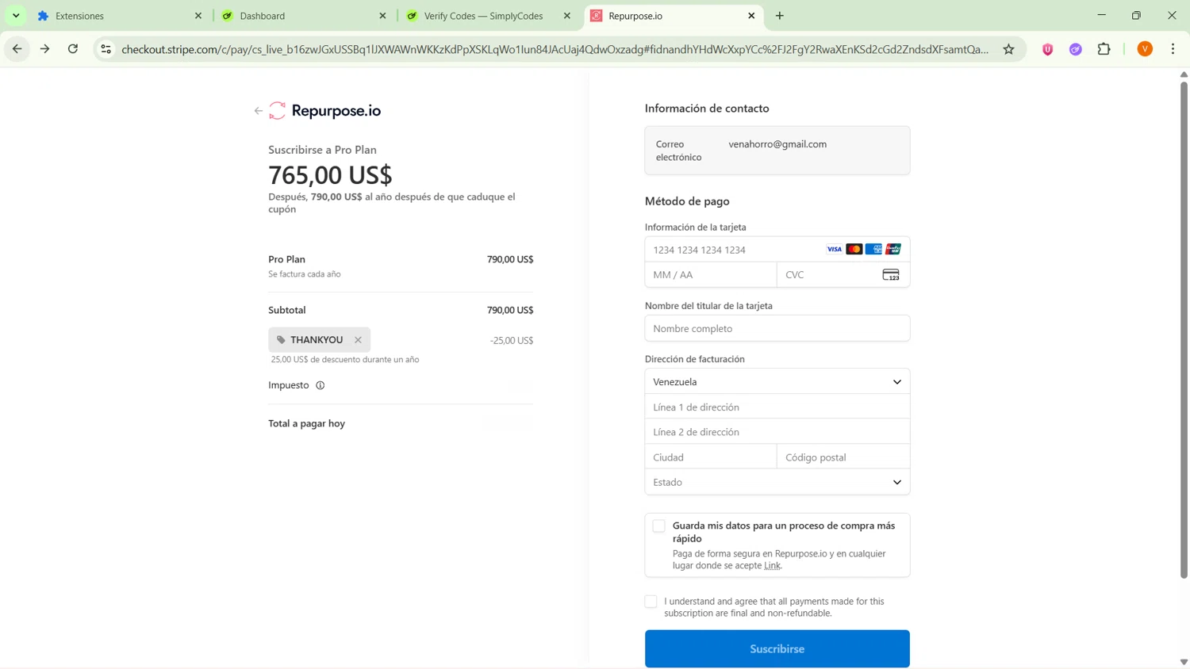Open the Chrome profile avatar V

pos(1145,49)
